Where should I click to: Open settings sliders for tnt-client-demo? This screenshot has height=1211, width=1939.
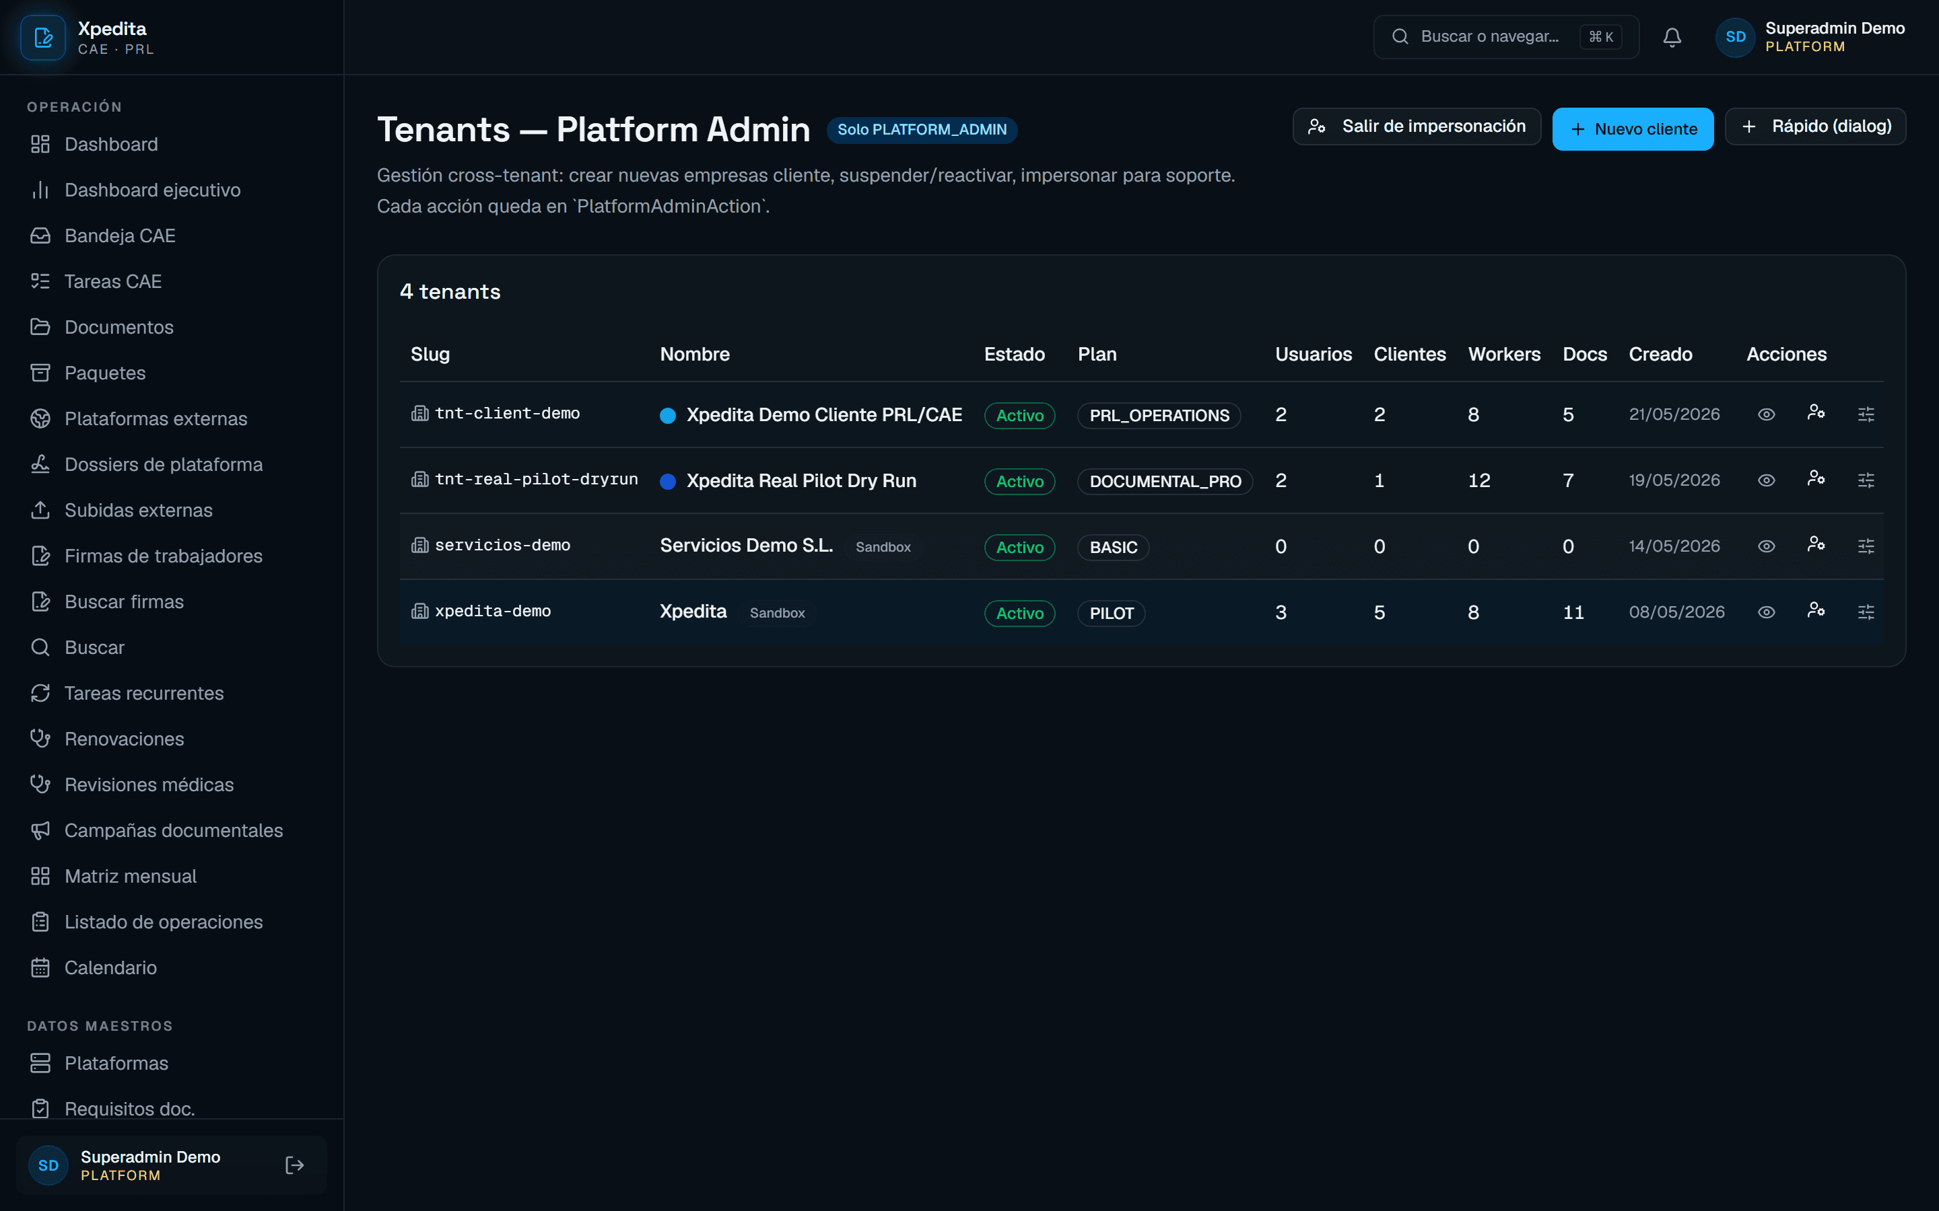(x=1866, y=414)
